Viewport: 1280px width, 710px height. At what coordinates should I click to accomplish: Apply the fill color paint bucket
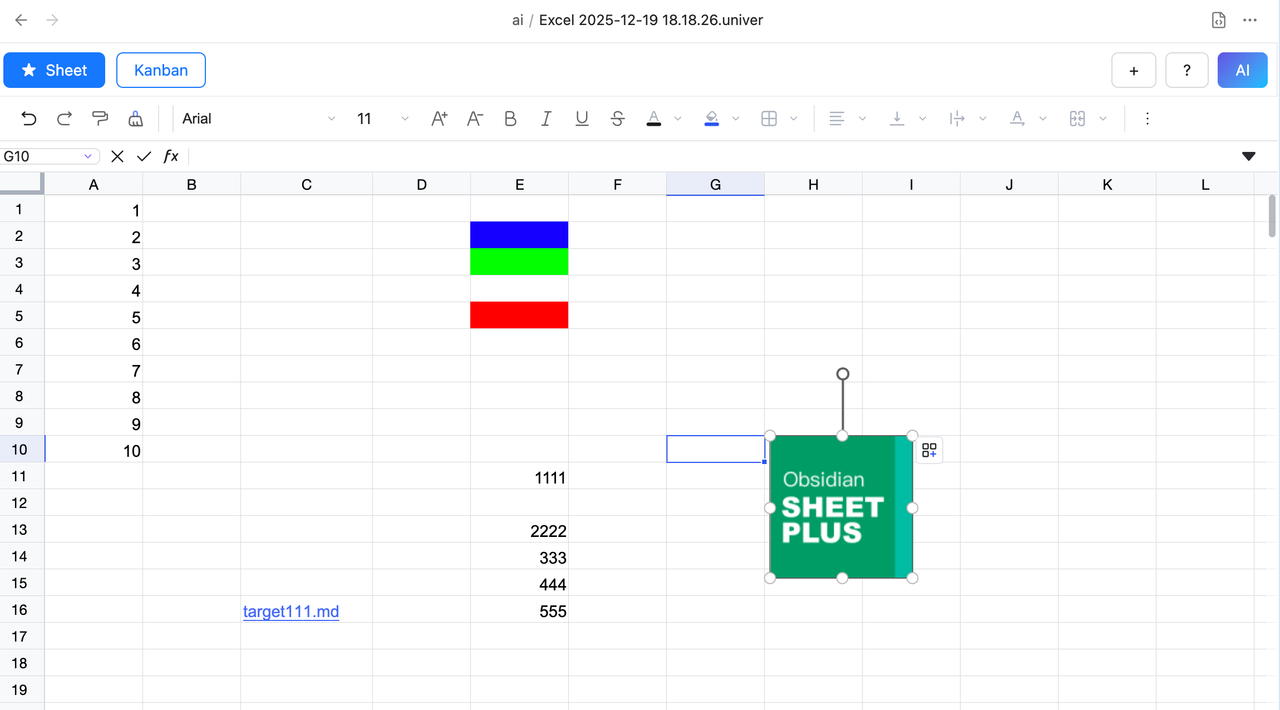coord(711,119)
